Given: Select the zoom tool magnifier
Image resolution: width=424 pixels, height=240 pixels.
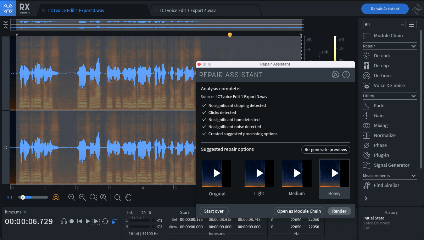Looking at the screenshot, I should 118,198.
